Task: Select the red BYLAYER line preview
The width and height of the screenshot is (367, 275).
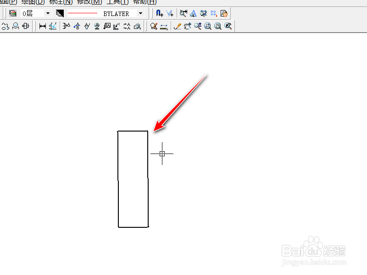Action: pyautogui.click(x=83, y=13)
